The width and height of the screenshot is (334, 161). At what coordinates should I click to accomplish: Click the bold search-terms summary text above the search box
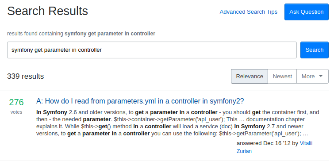[110, 34]
